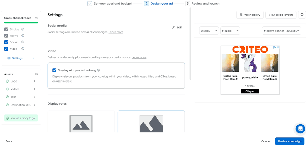This screenshot has height=145, width=306.
Task: Uncheck the Video channel checkbox
Action: pyautogui.click(x=6, y=49)
